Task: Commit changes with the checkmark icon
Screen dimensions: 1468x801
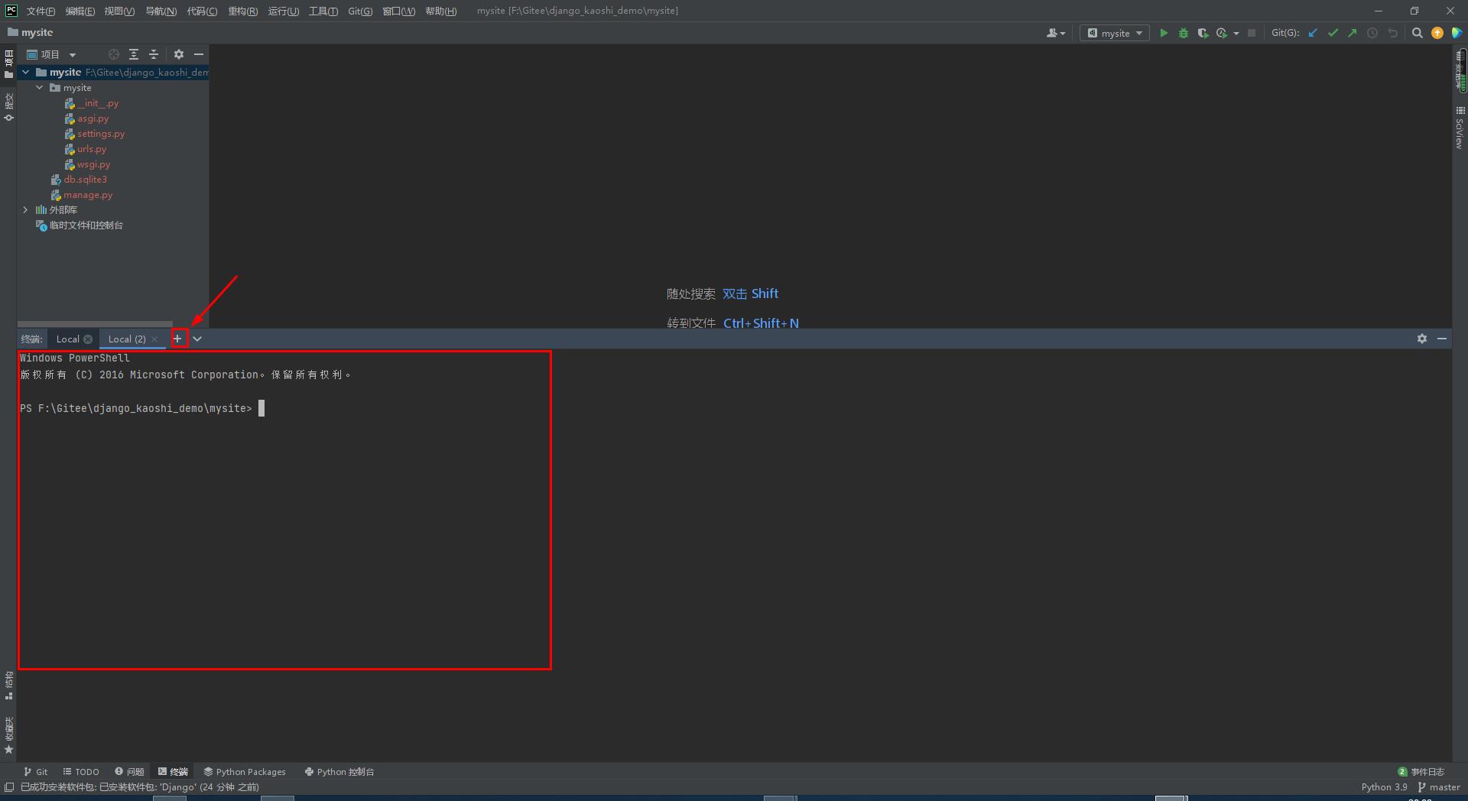Action: [1333, 33]
